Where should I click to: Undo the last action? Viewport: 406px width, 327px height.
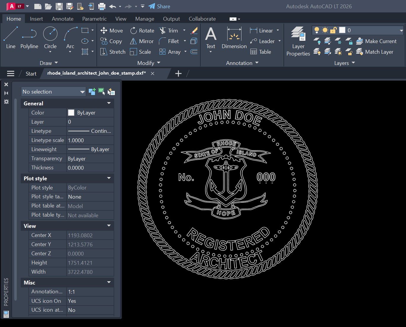(112, 6)
